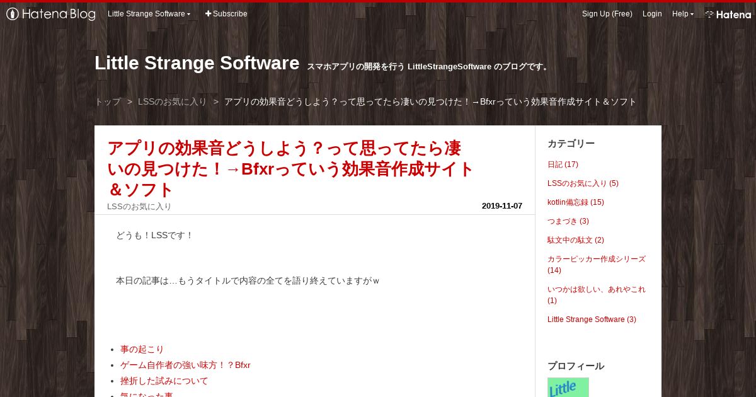The width and height of the screenshot is (756, 397).
Task: Select the 本日の記事は paragraph text
Action: tap(248, 280)
